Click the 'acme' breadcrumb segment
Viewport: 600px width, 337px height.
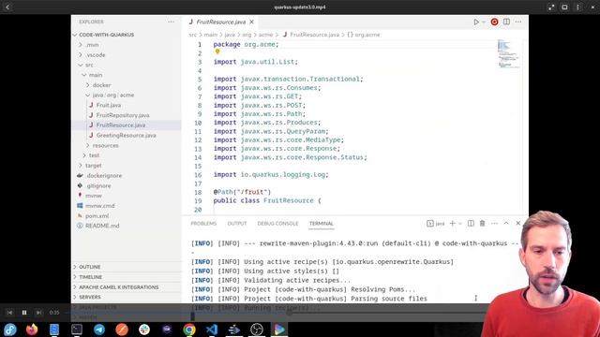(x=265, y=35)
